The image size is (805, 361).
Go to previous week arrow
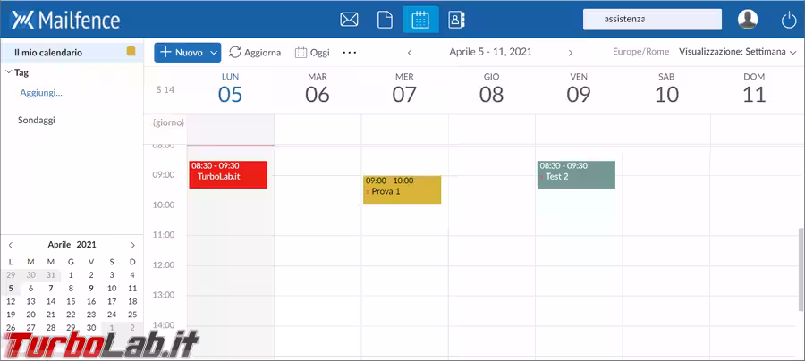click(x=410, y=53)
